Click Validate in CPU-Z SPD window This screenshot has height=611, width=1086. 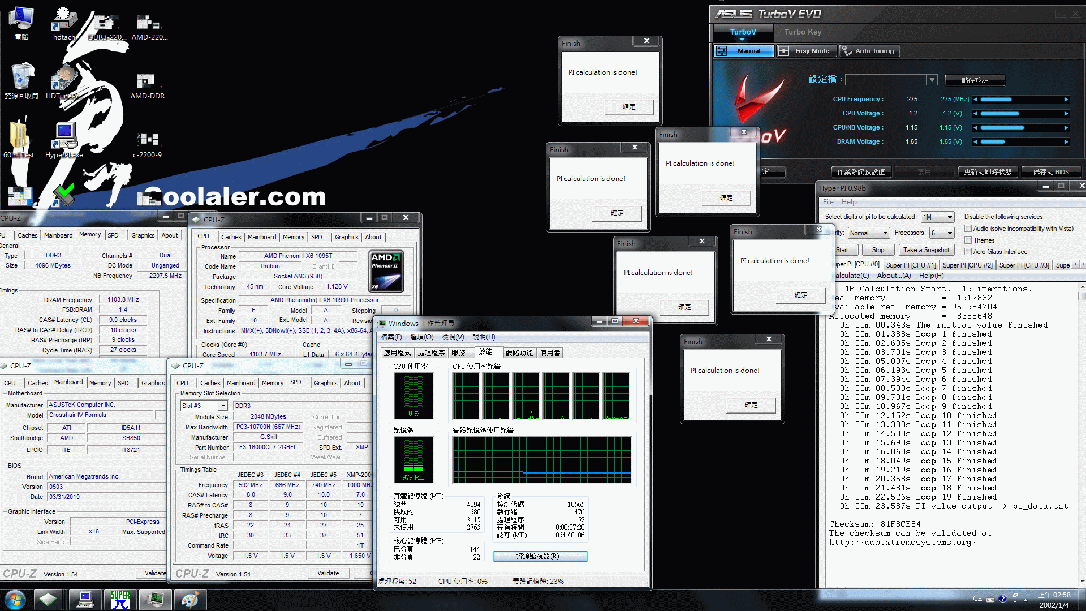point(328,573)
